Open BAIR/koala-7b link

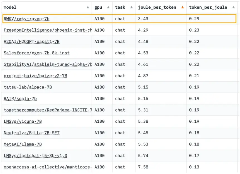pyautogui.click(x=20, y=99)
